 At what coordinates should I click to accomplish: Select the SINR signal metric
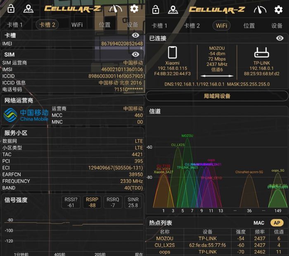point(133,202)
